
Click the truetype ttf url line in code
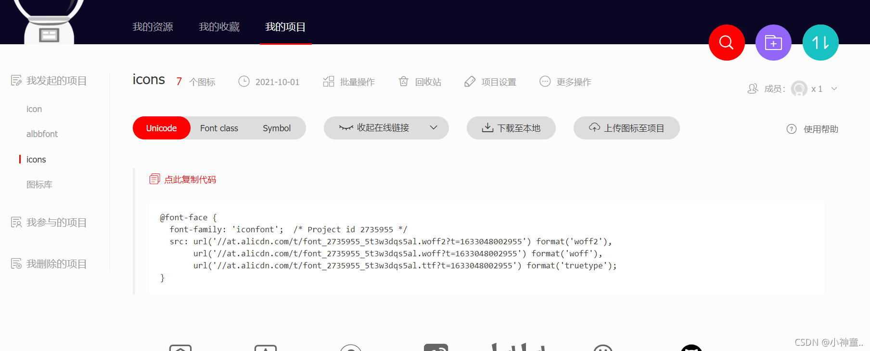point(405,265)
